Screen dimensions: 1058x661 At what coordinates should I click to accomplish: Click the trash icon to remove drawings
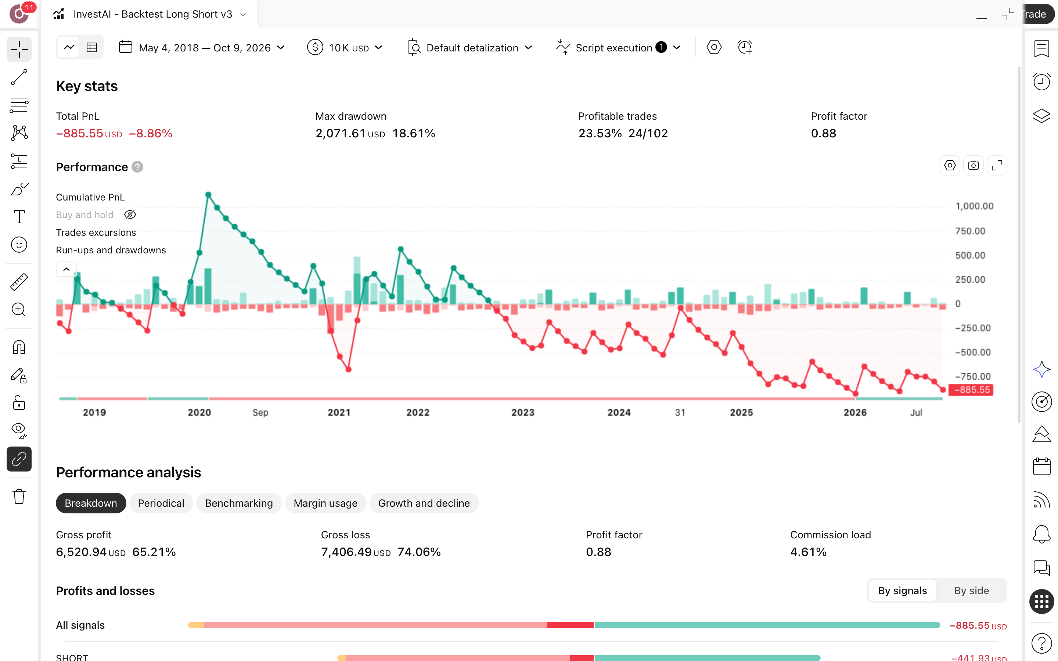tap(19, 496)
